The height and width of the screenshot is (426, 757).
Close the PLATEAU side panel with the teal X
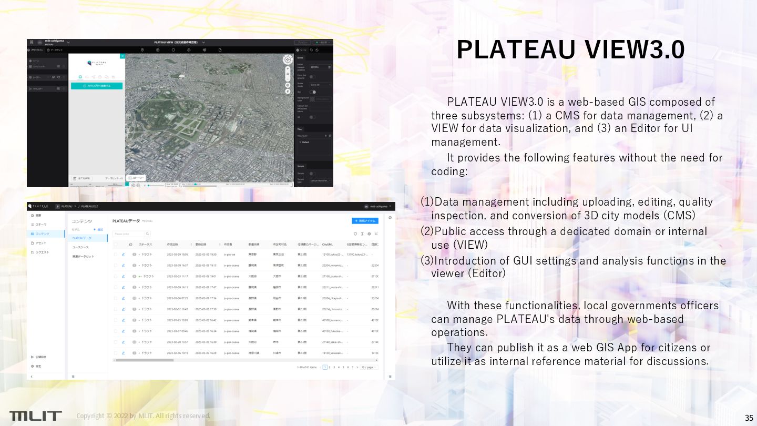pos(122,56)
